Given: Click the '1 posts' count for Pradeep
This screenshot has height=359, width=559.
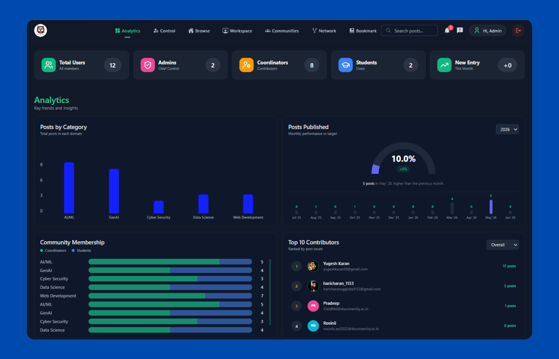Looking at the screenshot, I should coord(510,306).
